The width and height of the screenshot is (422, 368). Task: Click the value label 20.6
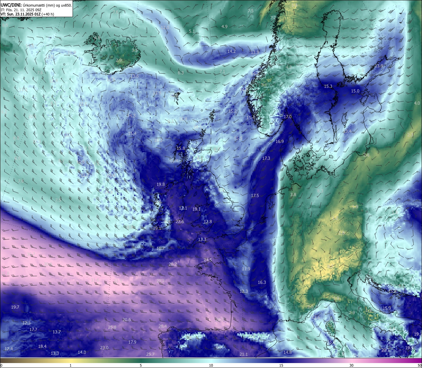(127, 319)
